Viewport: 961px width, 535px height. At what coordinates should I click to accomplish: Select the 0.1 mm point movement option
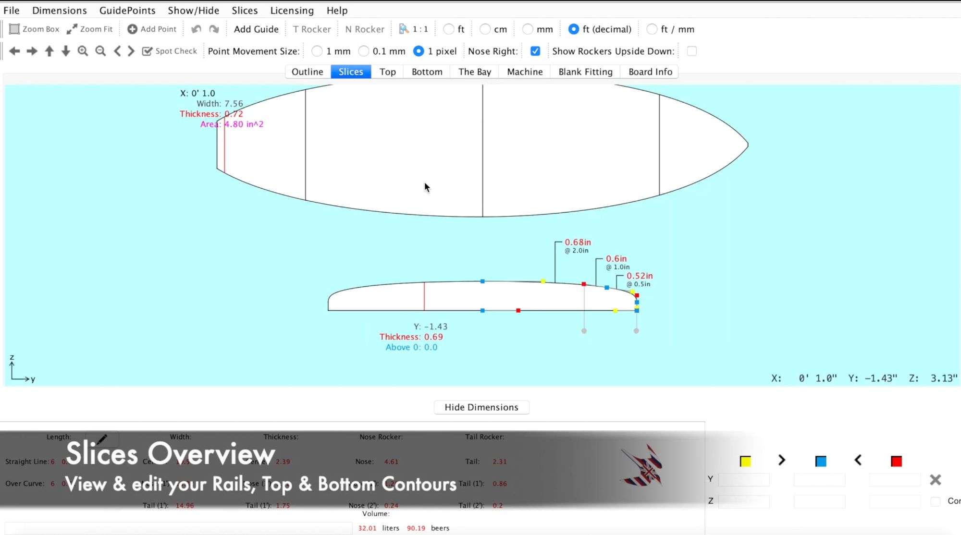[x=363, y=51]
